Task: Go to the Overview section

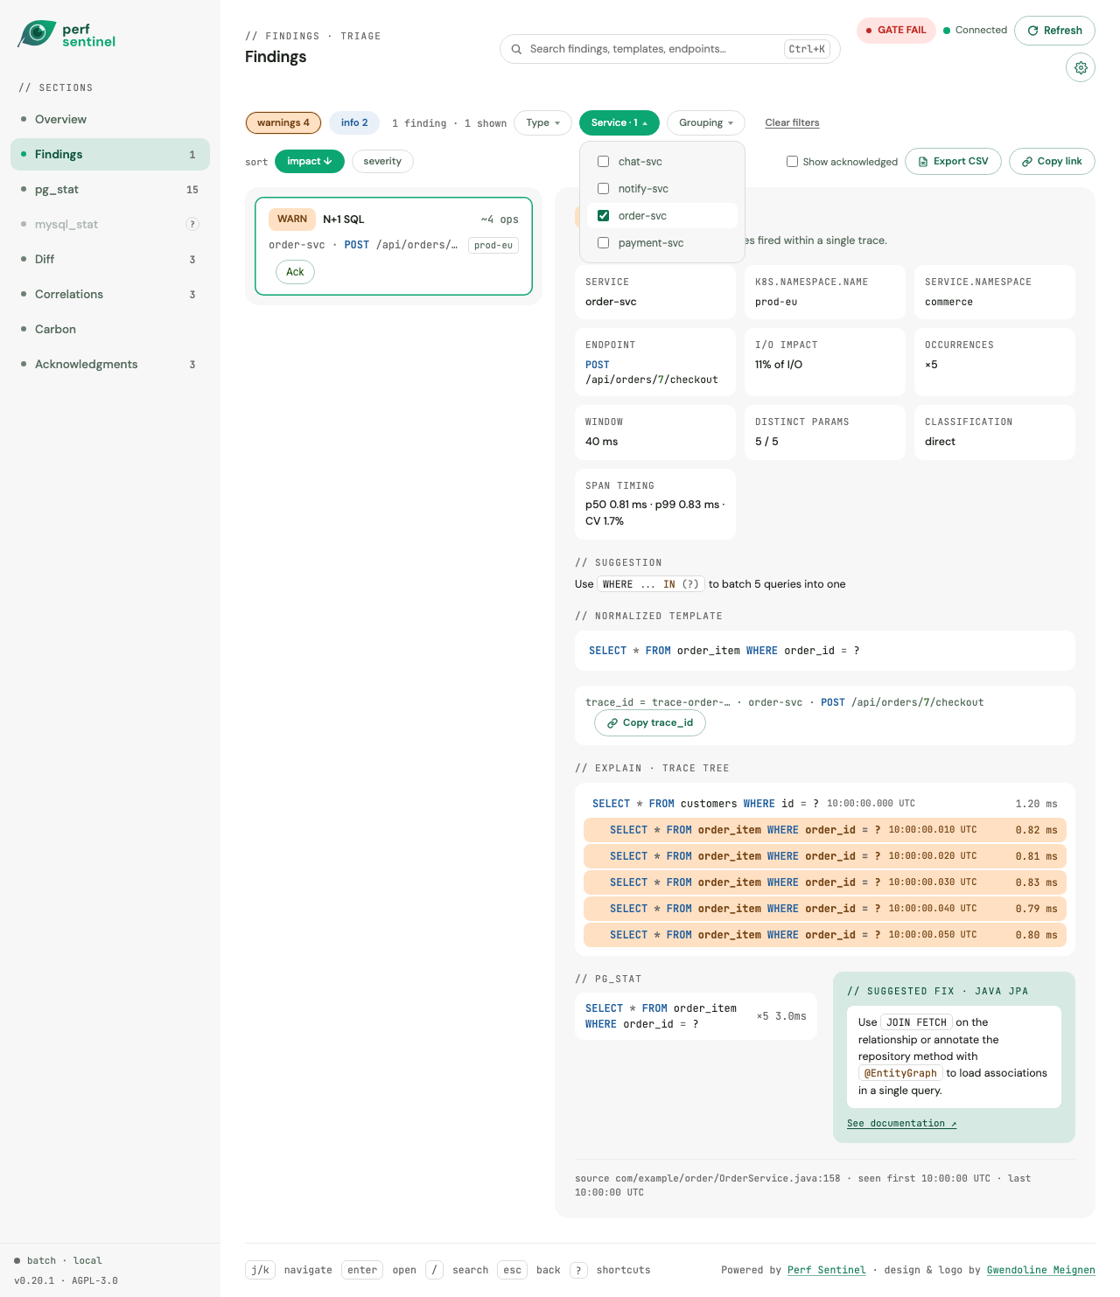Action: 110,119
